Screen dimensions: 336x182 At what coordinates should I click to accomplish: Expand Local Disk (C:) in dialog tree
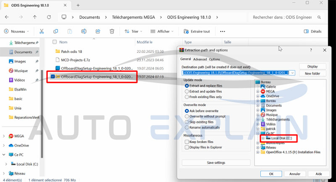pos(263,138)
